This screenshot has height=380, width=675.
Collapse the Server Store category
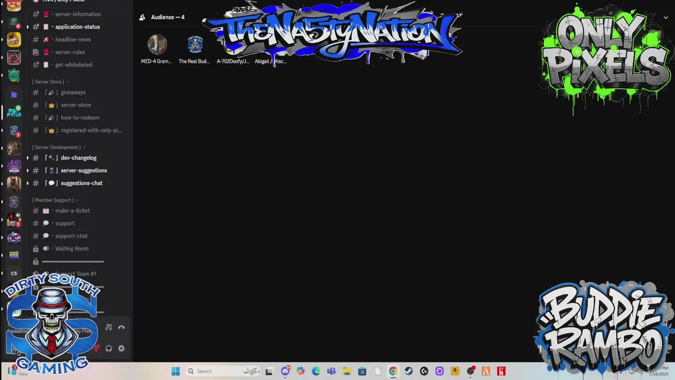[51, 82]
